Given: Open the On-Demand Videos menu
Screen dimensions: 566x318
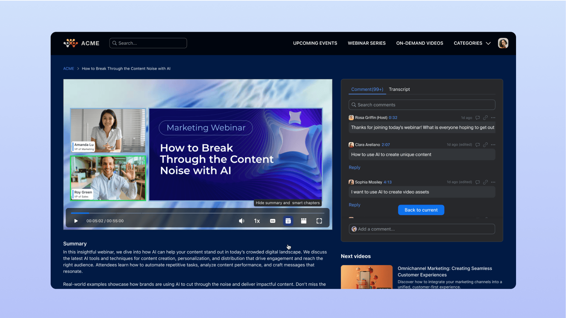Looking at the screenshot, I should pos(420,43).
